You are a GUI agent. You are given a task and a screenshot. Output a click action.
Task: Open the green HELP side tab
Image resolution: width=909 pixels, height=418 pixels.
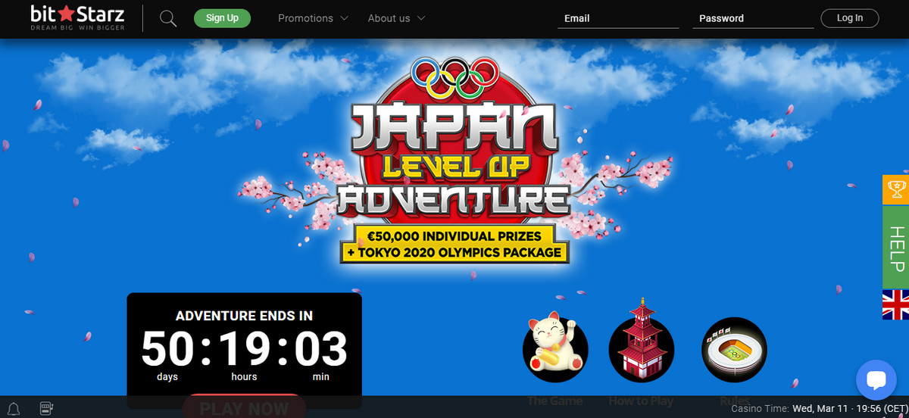tap(895, 247)
